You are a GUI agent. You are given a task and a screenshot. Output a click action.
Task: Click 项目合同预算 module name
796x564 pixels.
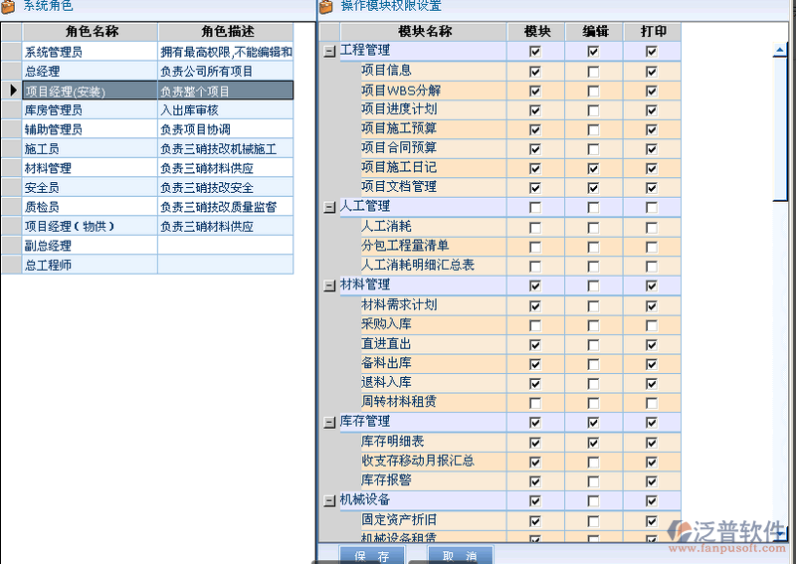click(399, 148)
